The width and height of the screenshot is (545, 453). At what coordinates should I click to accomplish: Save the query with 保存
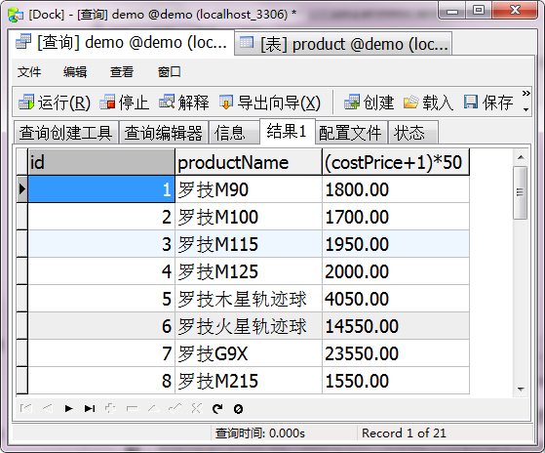488,103
